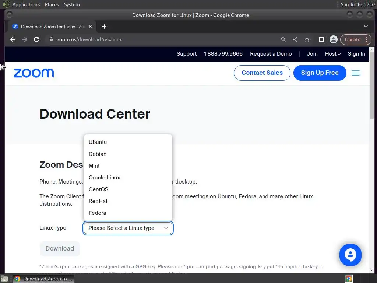The height and width of the screenshot is (283, 377).
Task: Open the Chrome side panel icon
Action: coord(322,39)
